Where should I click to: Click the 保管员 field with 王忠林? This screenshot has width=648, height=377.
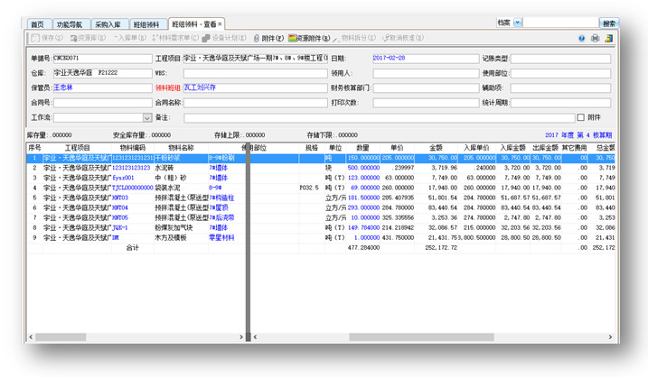click(x=102, y=87)
